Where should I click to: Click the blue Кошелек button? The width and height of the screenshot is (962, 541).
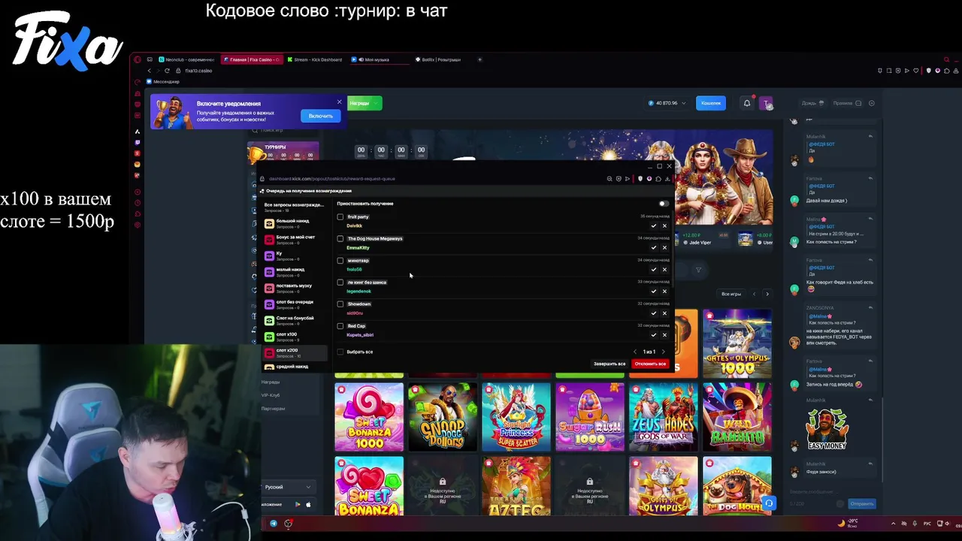click(711, 103)
